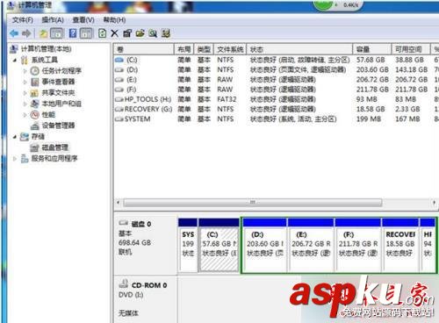The image size is (439, 323).
Task: Click the magnifier search toolbar icon
Action: (153, 33)
